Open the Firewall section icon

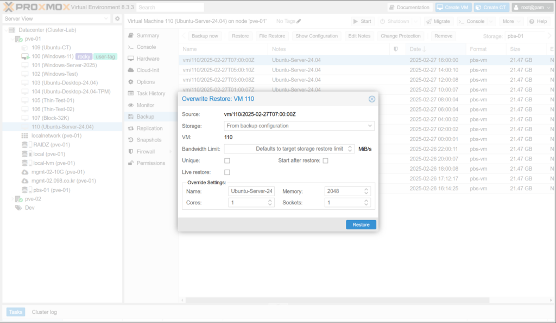[x=130, y=152]
